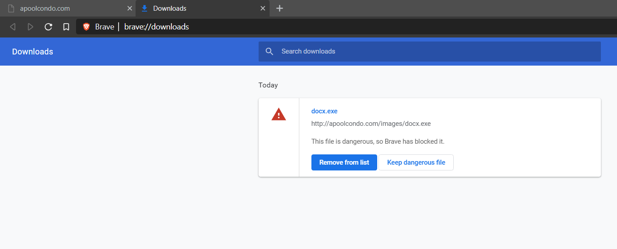This screenshot has width=617, height=249.
Task: Click the apoolcondo.com/images/docx.exe source URL
Action: tap(371, 124)
